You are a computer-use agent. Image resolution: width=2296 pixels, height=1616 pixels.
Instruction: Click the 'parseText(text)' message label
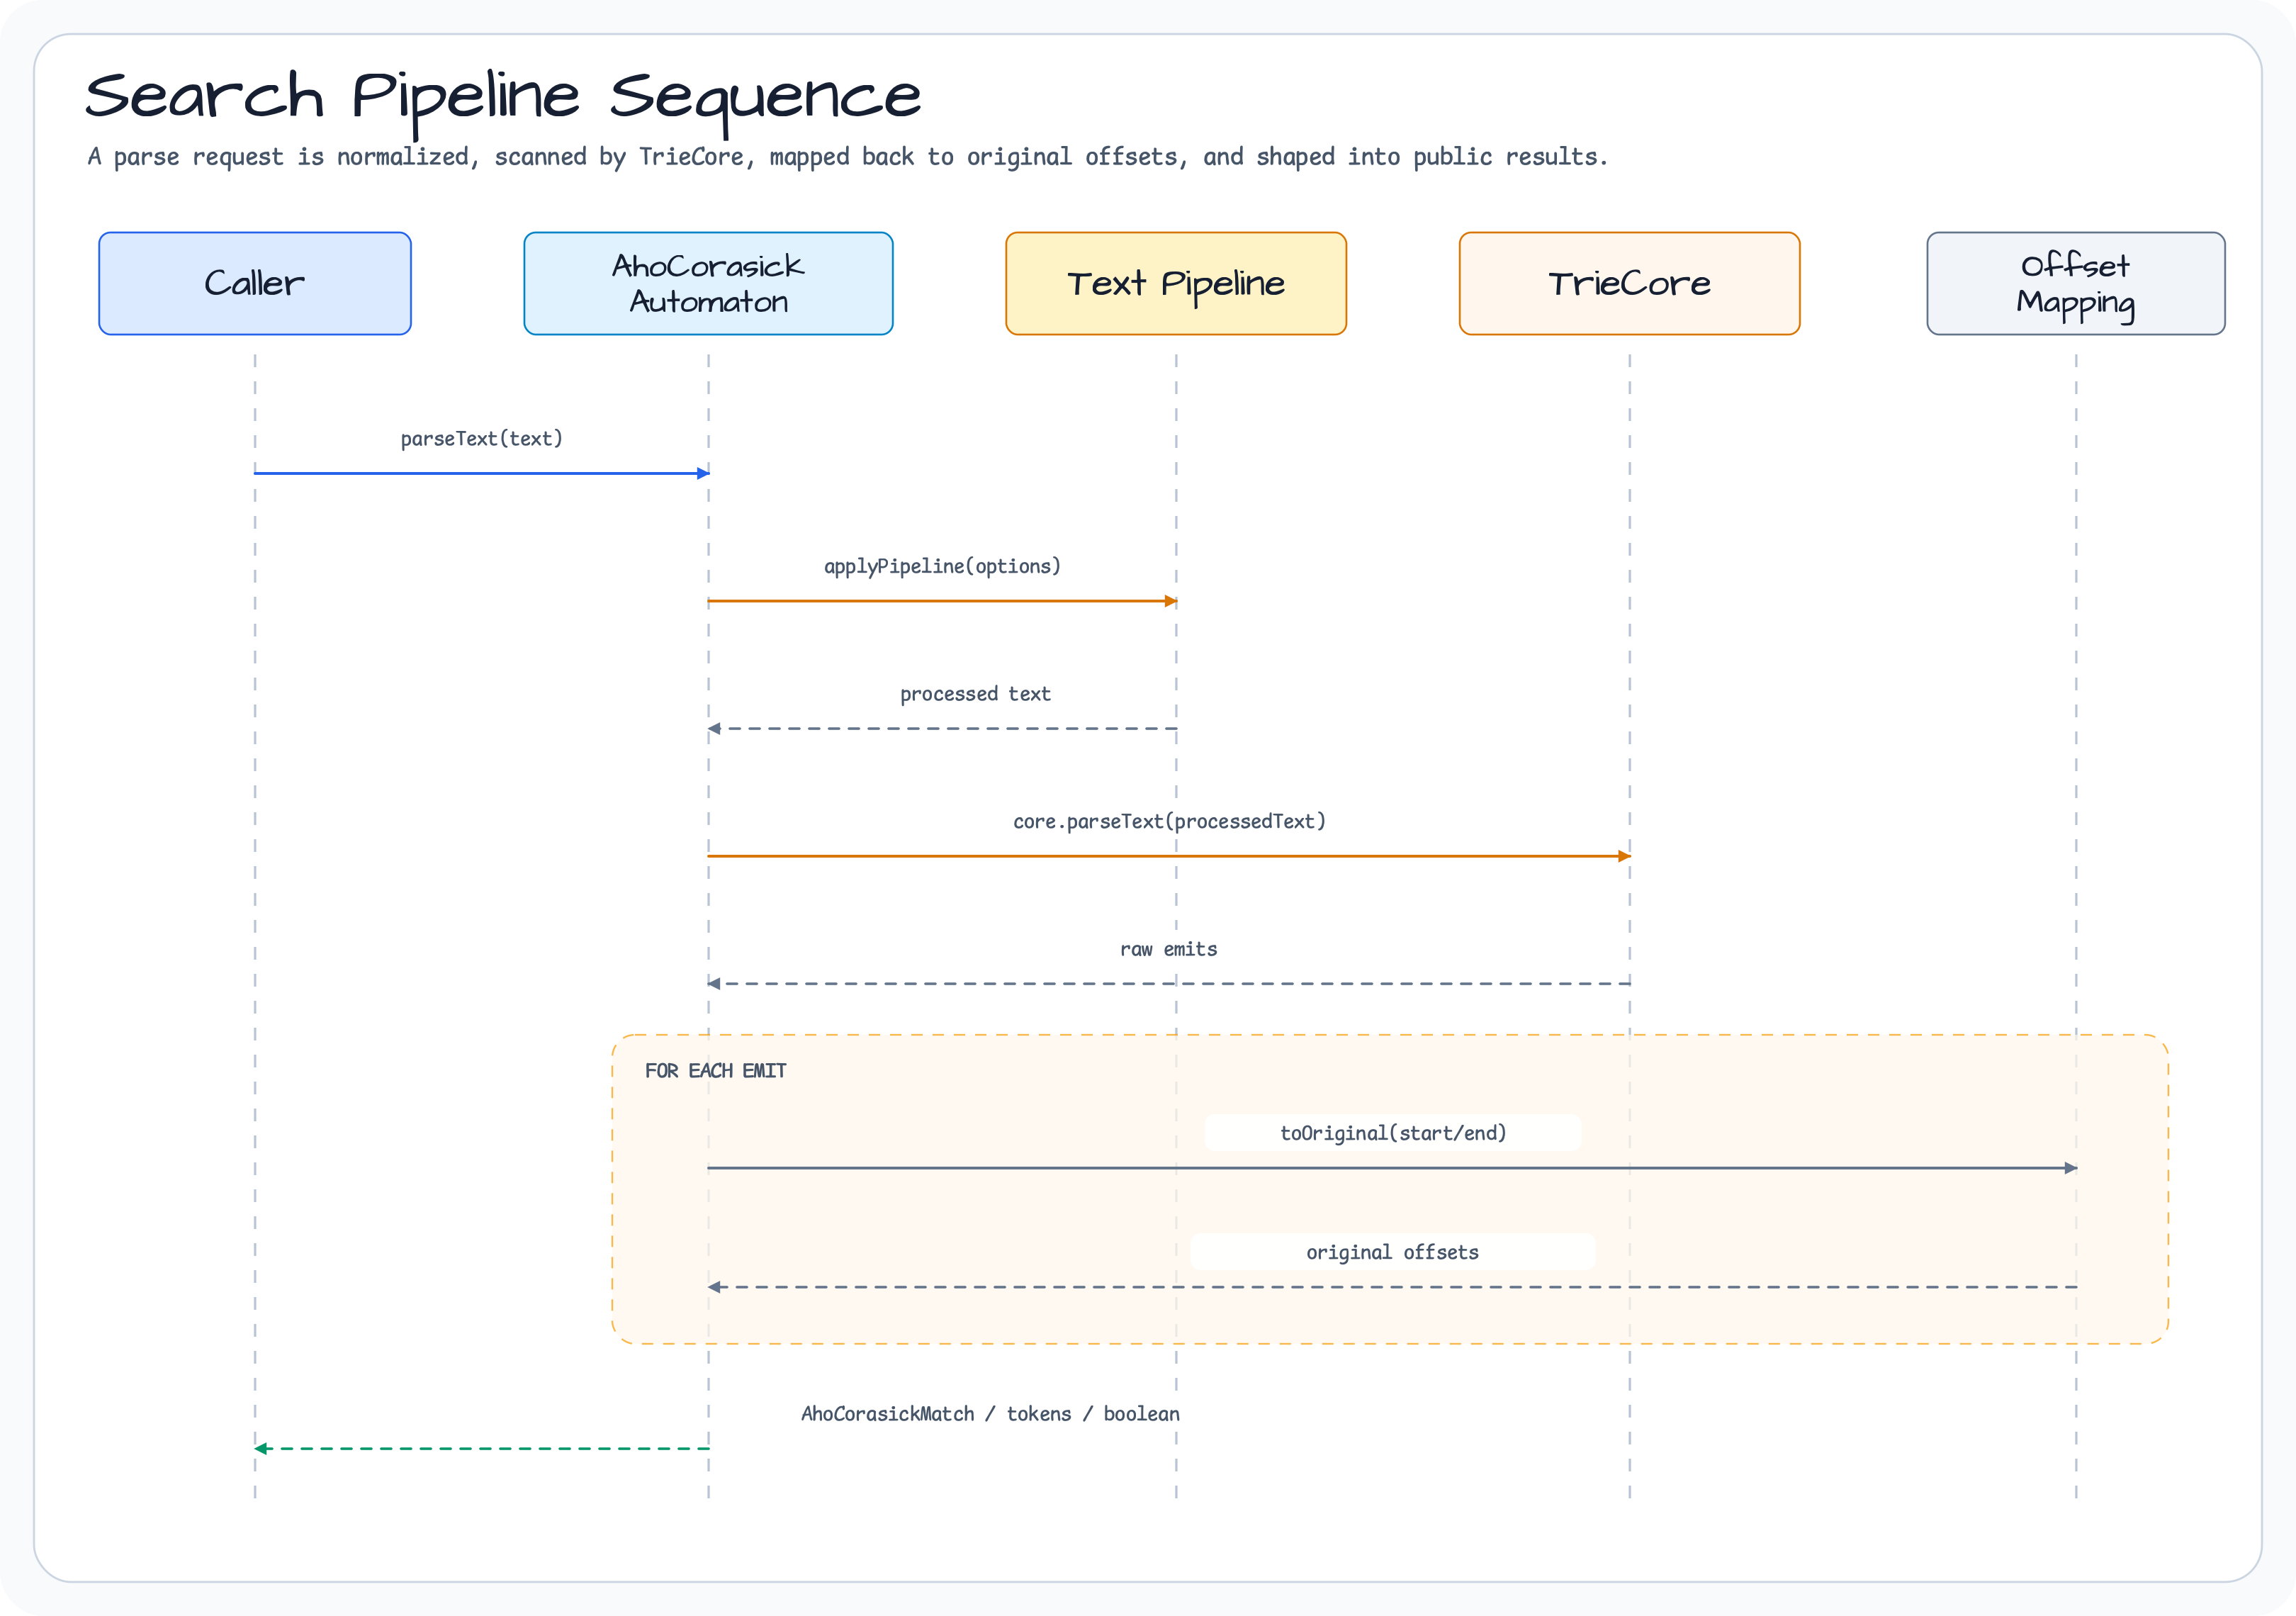click(x=482, y=439)
